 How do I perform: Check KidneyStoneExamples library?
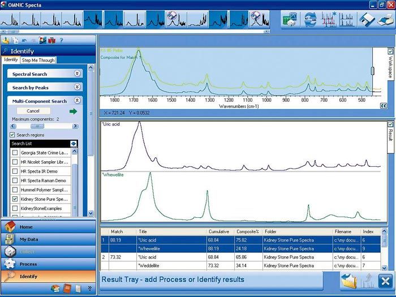[15, 208]
